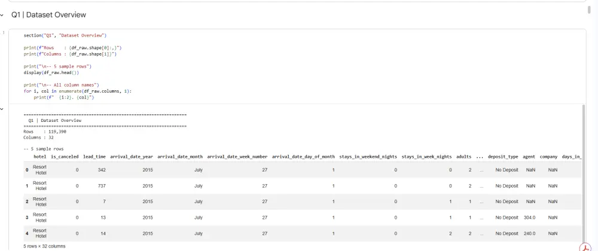Click the Q1 | Dataset Overview heading
The height and width of the screenshot is (251, 598).
[48, 14]
